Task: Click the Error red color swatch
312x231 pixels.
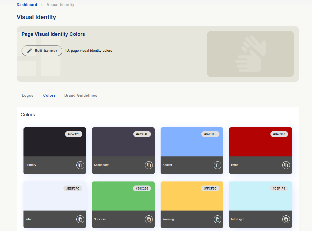Action: coord(260,142)
